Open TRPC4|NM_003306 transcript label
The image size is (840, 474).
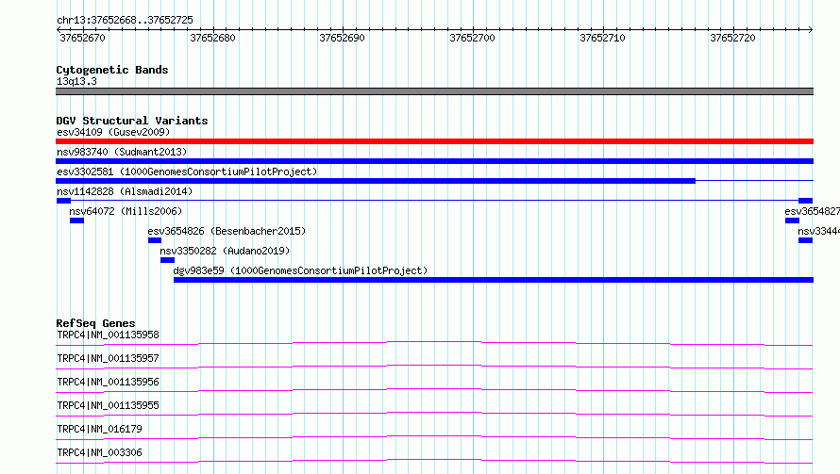(99, 452)
